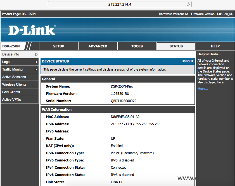Select the General firmware value 1.05B20_RU
Image resolution: width=235 pixels, height=186 pixels.
tap(120, 94)
